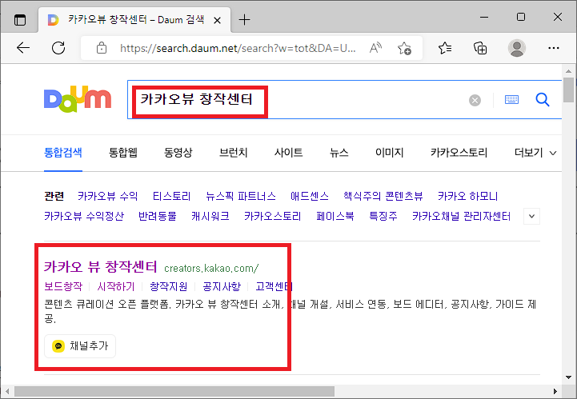Viewport: 577px width, 399px height.
Task: Click the address bar URL
Action: [x=238, y=48]
